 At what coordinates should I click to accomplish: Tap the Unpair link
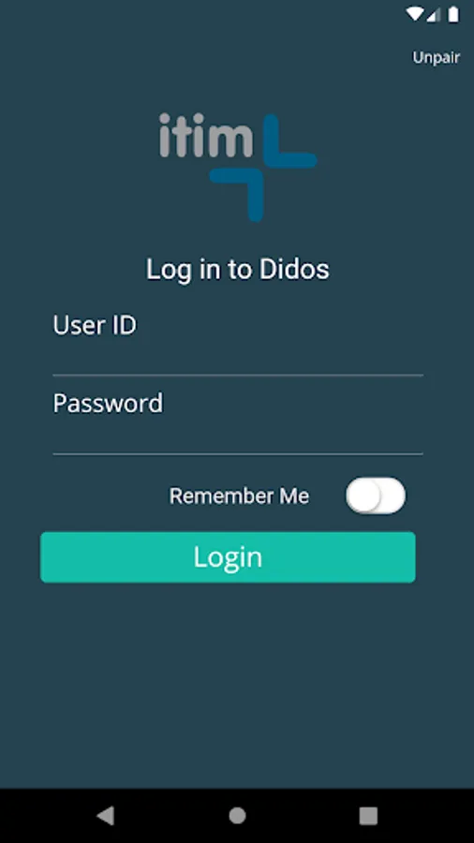[436, 57]
